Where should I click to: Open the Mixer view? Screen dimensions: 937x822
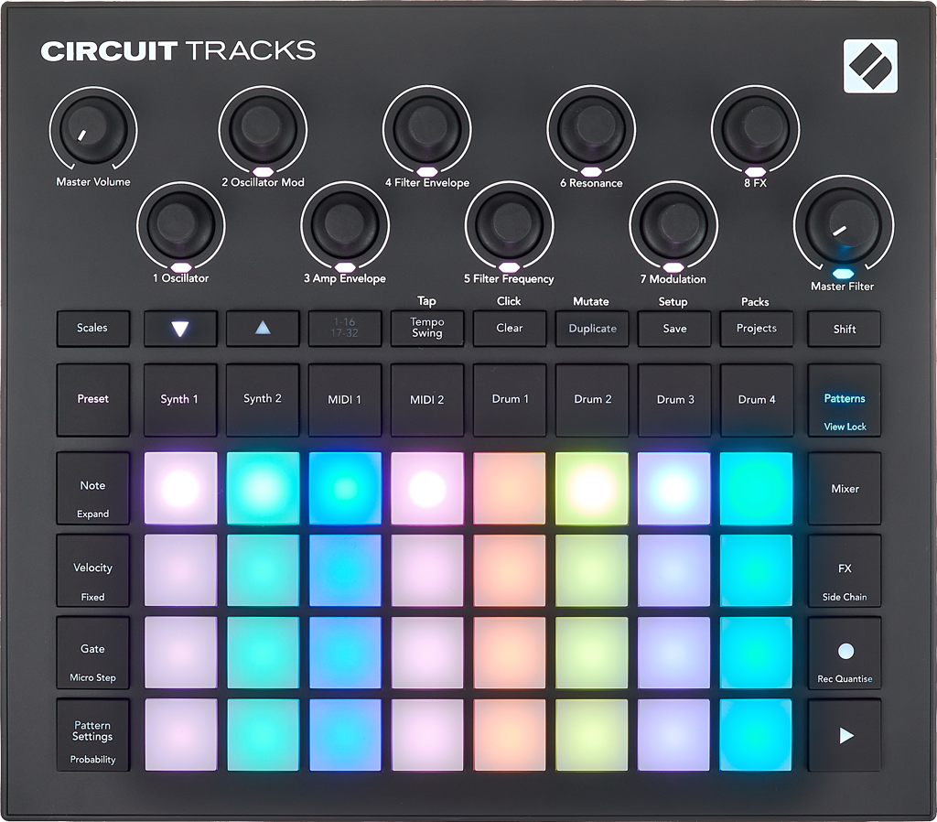pyautogui.click(x=845, y=489)
